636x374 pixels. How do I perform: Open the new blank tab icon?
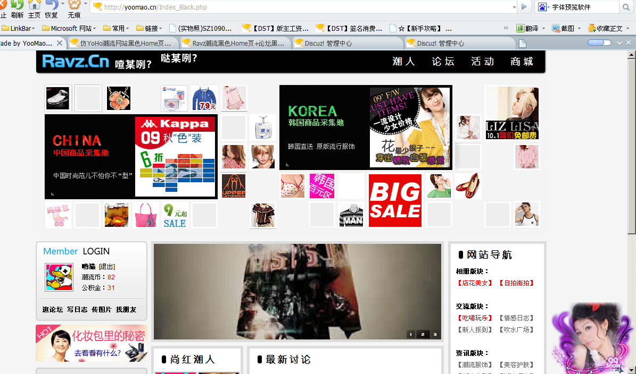[523, 44]
